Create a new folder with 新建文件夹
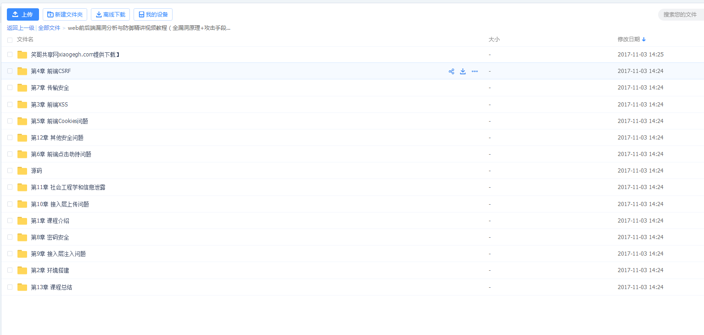Screen dimensions: 704x335 pyautogui.click(x=65, y=15)
